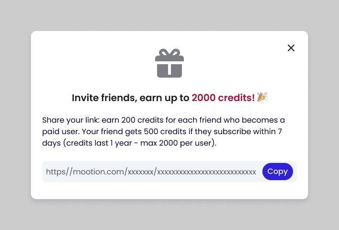Viewport: 339px width, 230px height.
Task: Click the gray backdrop below the dialog
Action: [x=169, y=215]
